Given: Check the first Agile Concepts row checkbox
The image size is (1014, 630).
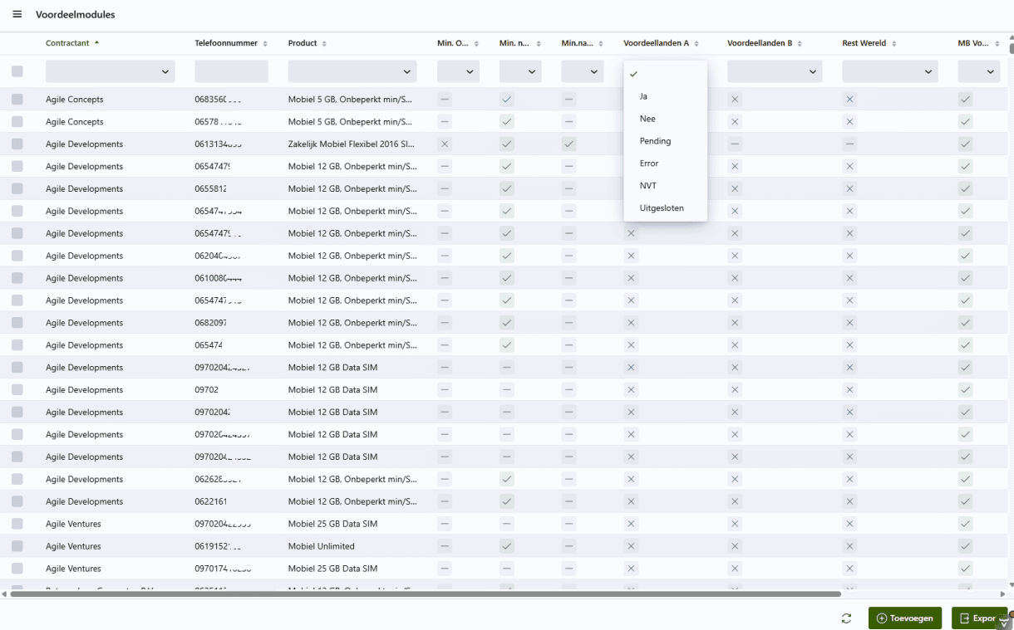Looking at the screenshot, I should (17, 100).
